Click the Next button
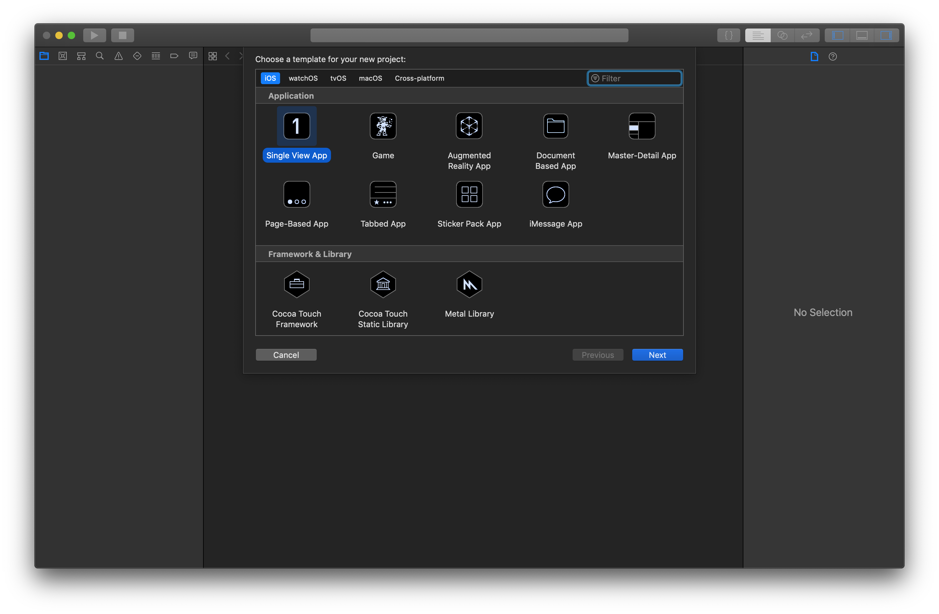Viewport: 939px width, 614px height. pos(657,354)
